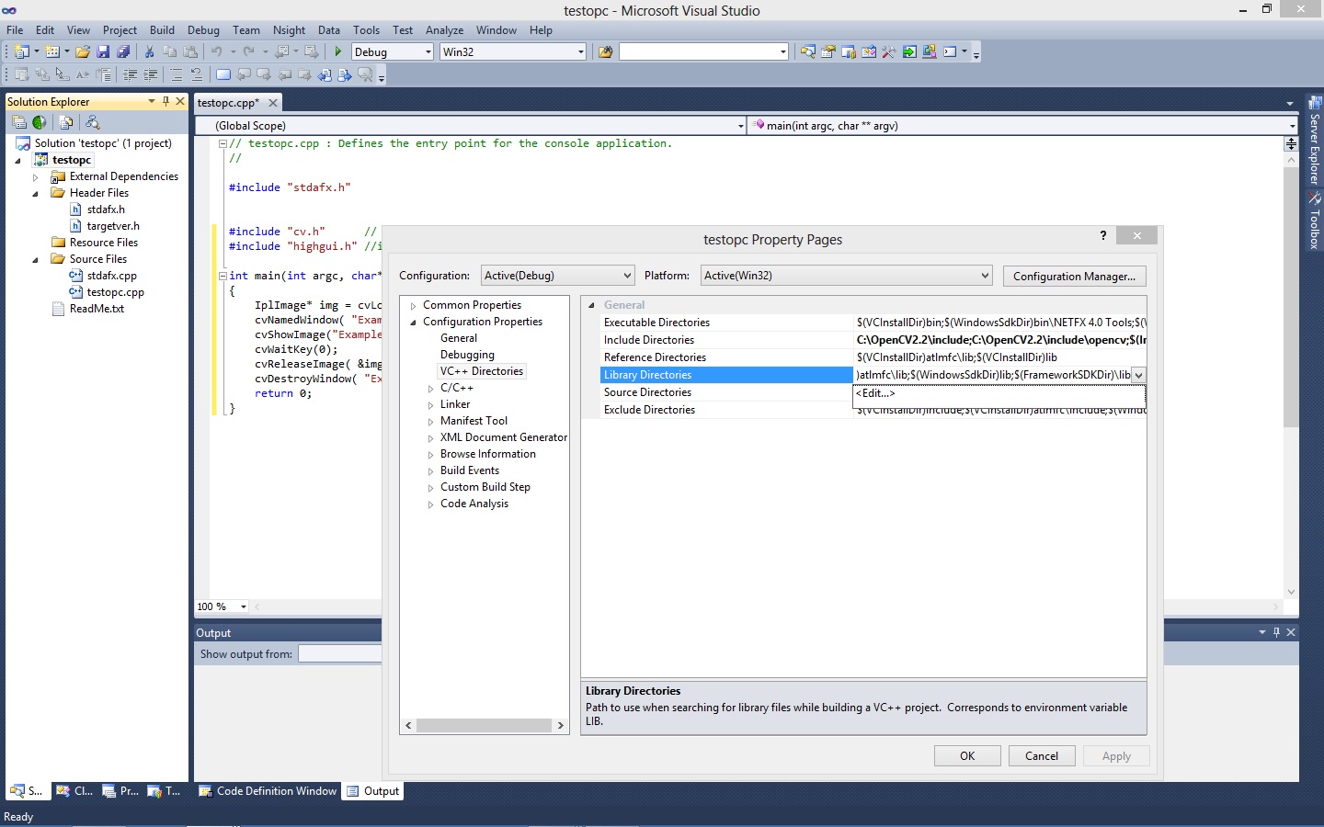The height and width of the screenshot is (827, 1324).
Task: Click the Open File toolbar icon
Action: pos(82,51)
